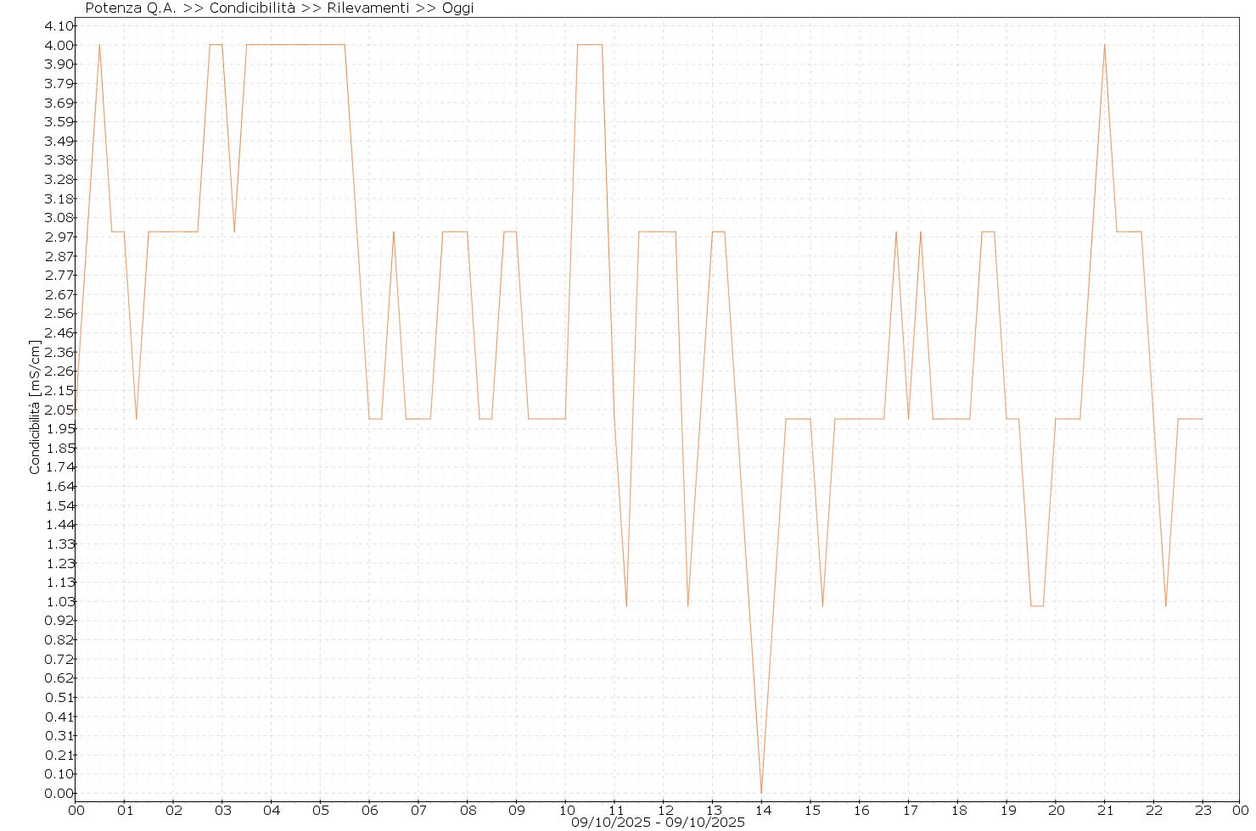
Task: Click the sharp peak at hour 21
Action: 1104,45
